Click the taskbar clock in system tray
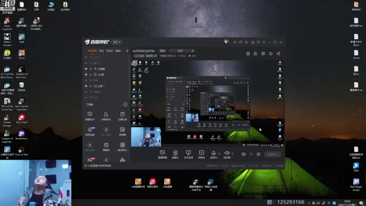This screenshot has height=206, width=366. pyautogui.click(x=347, y=203)
